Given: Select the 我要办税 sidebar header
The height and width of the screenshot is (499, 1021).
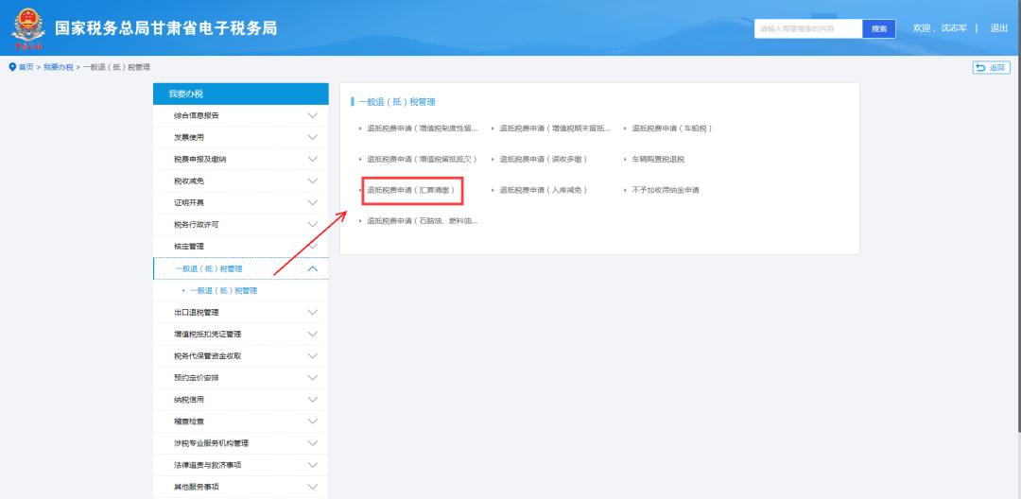Looking at the screenshot, I should [241, 94].
